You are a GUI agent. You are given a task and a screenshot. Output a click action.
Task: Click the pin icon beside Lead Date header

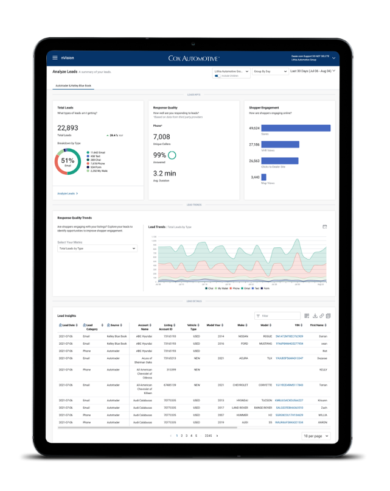pyautogui.click(x=60, y=325)
